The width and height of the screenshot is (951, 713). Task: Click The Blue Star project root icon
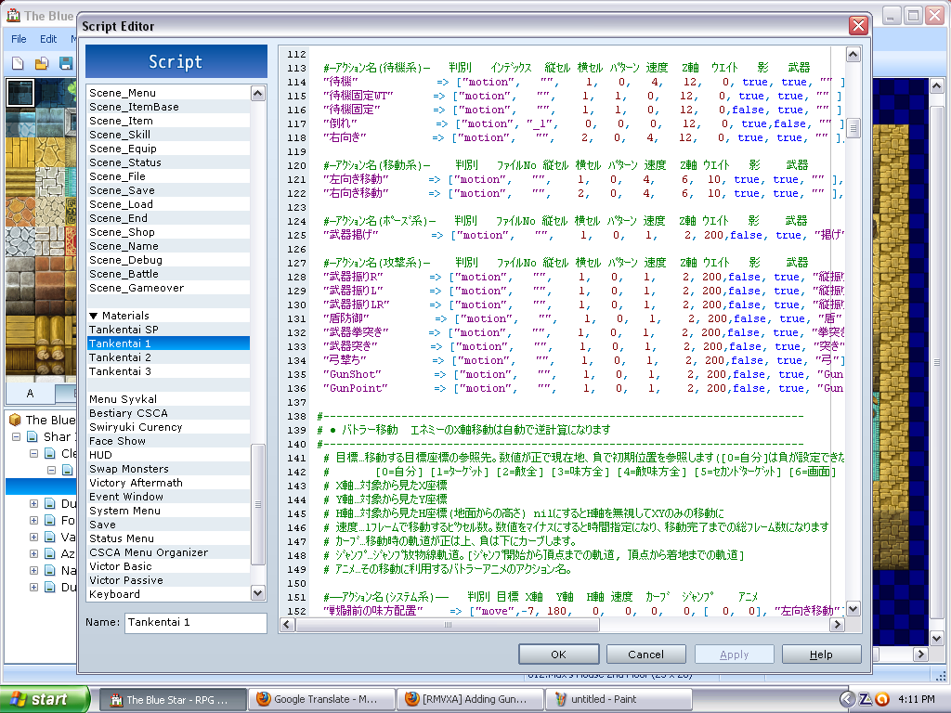coord(15,420)
